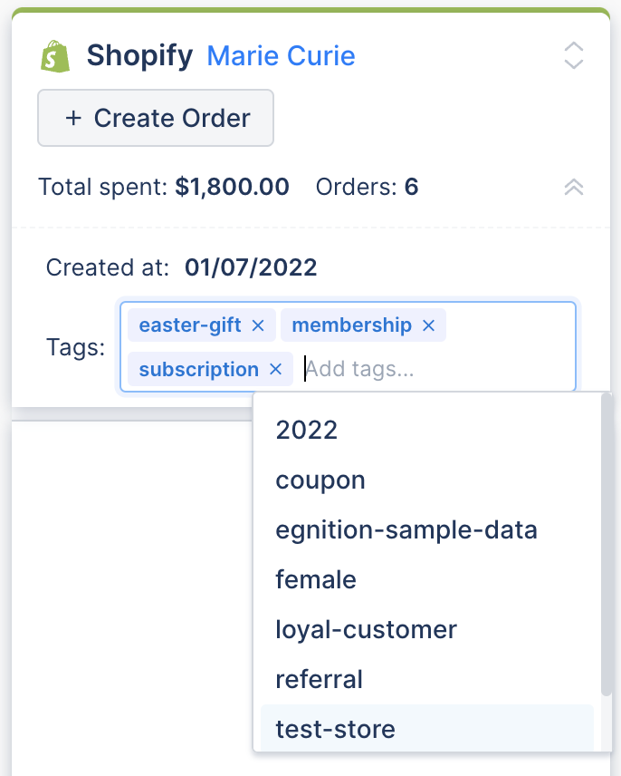Remove the easter-gift tag
The image size is (621, 776).
(258, 325)
